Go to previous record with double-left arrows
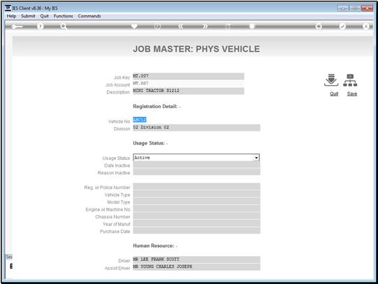378x284 pixels. click(x=181, y=27)
